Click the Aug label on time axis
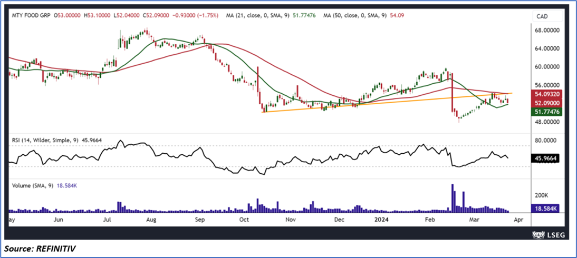 pos(151,220)
